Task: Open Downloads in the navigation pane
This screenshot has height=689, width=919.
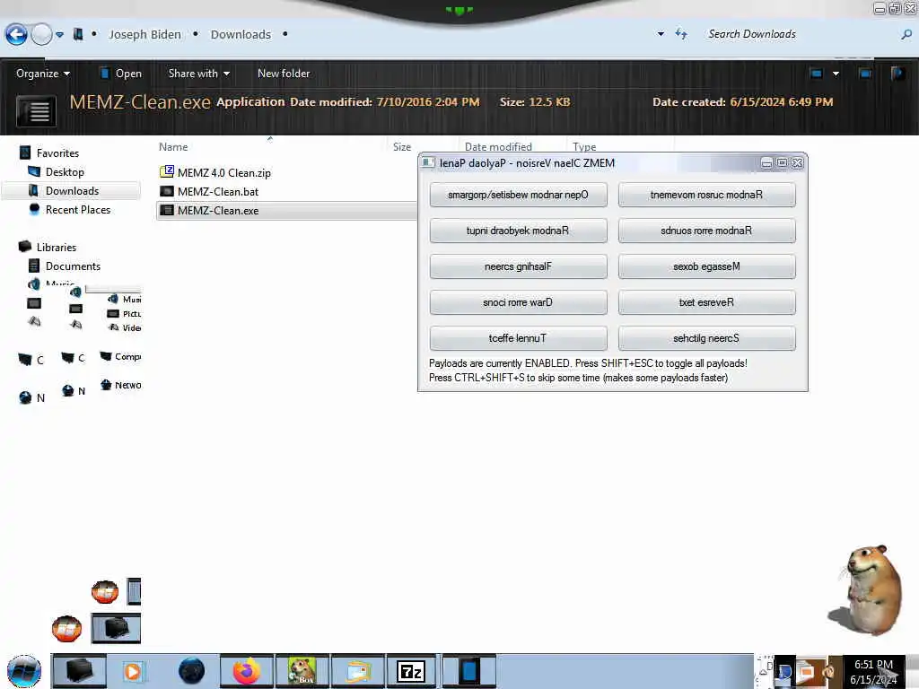Action: click(x=72, y=191)
